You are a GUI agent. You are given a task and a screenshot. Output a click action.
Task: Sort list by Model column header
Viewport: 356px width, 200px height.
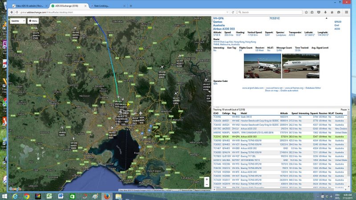tap(243, 113)
